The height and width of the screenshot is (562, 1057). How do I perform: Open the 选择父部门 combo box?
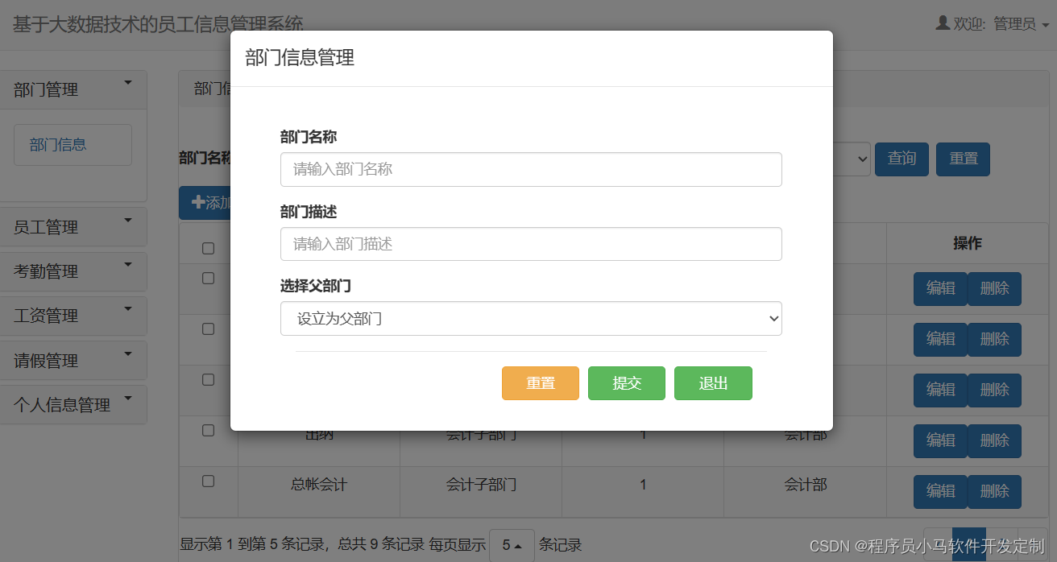pyautogui.click(x=531, y=318)
